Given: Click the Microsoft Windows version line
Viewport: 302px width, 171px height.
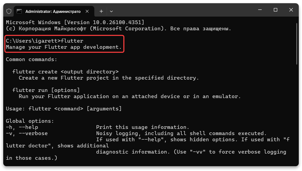Looking at the screenshot, I should (75, 22).
